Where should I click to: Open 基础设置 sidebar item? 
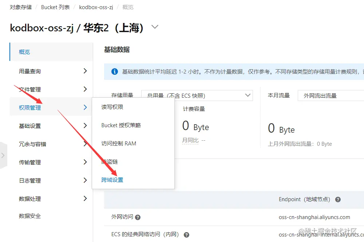point(30,126)
